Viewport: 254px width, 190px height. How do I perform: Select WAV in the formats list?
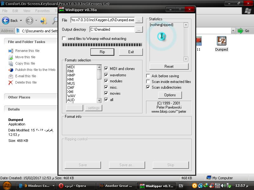click(x=71, y=96)
